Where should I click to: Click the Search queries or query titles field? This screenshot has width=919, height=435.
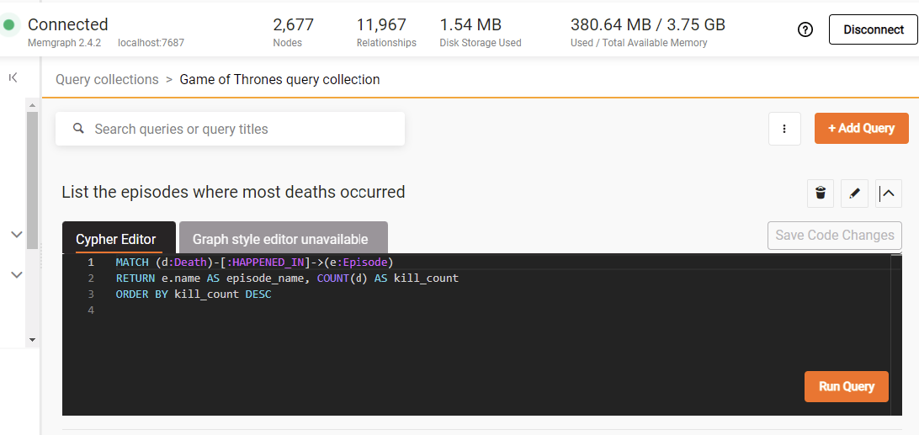pos(231,129)
